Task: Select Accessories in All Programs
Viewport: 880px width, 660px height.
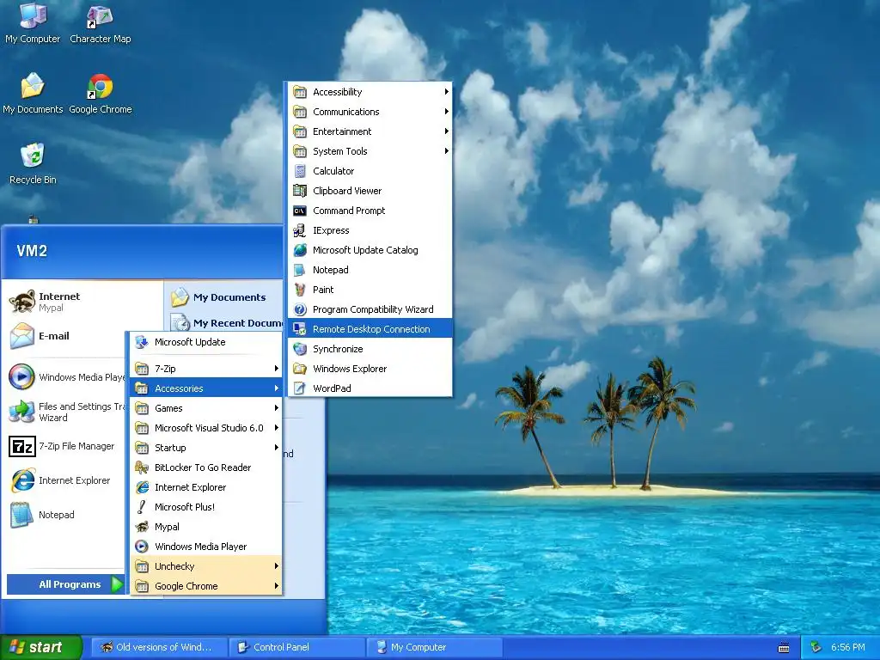Action: click(206, 388)
